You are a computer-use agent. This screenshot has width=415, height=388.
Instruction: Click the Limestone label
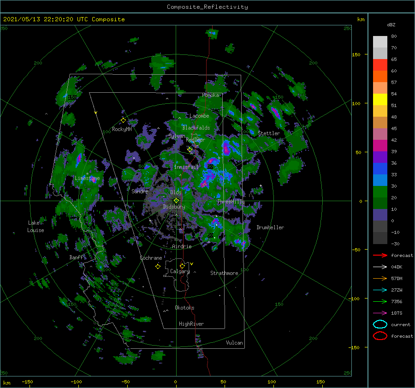point(87,178)
